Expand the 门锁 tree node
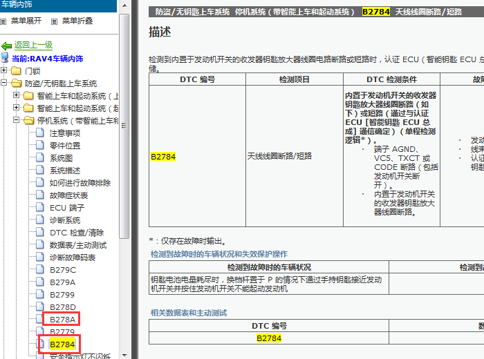Image resolution: width=484 pixels, height=359 pixels. [3, 70]
